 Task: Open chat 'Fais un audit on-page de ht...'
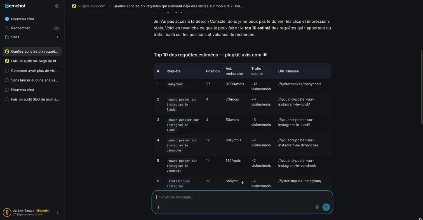click(x=32, y=61)
